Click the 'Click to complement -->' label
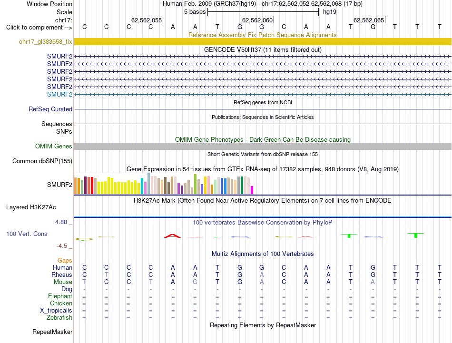 39,28
